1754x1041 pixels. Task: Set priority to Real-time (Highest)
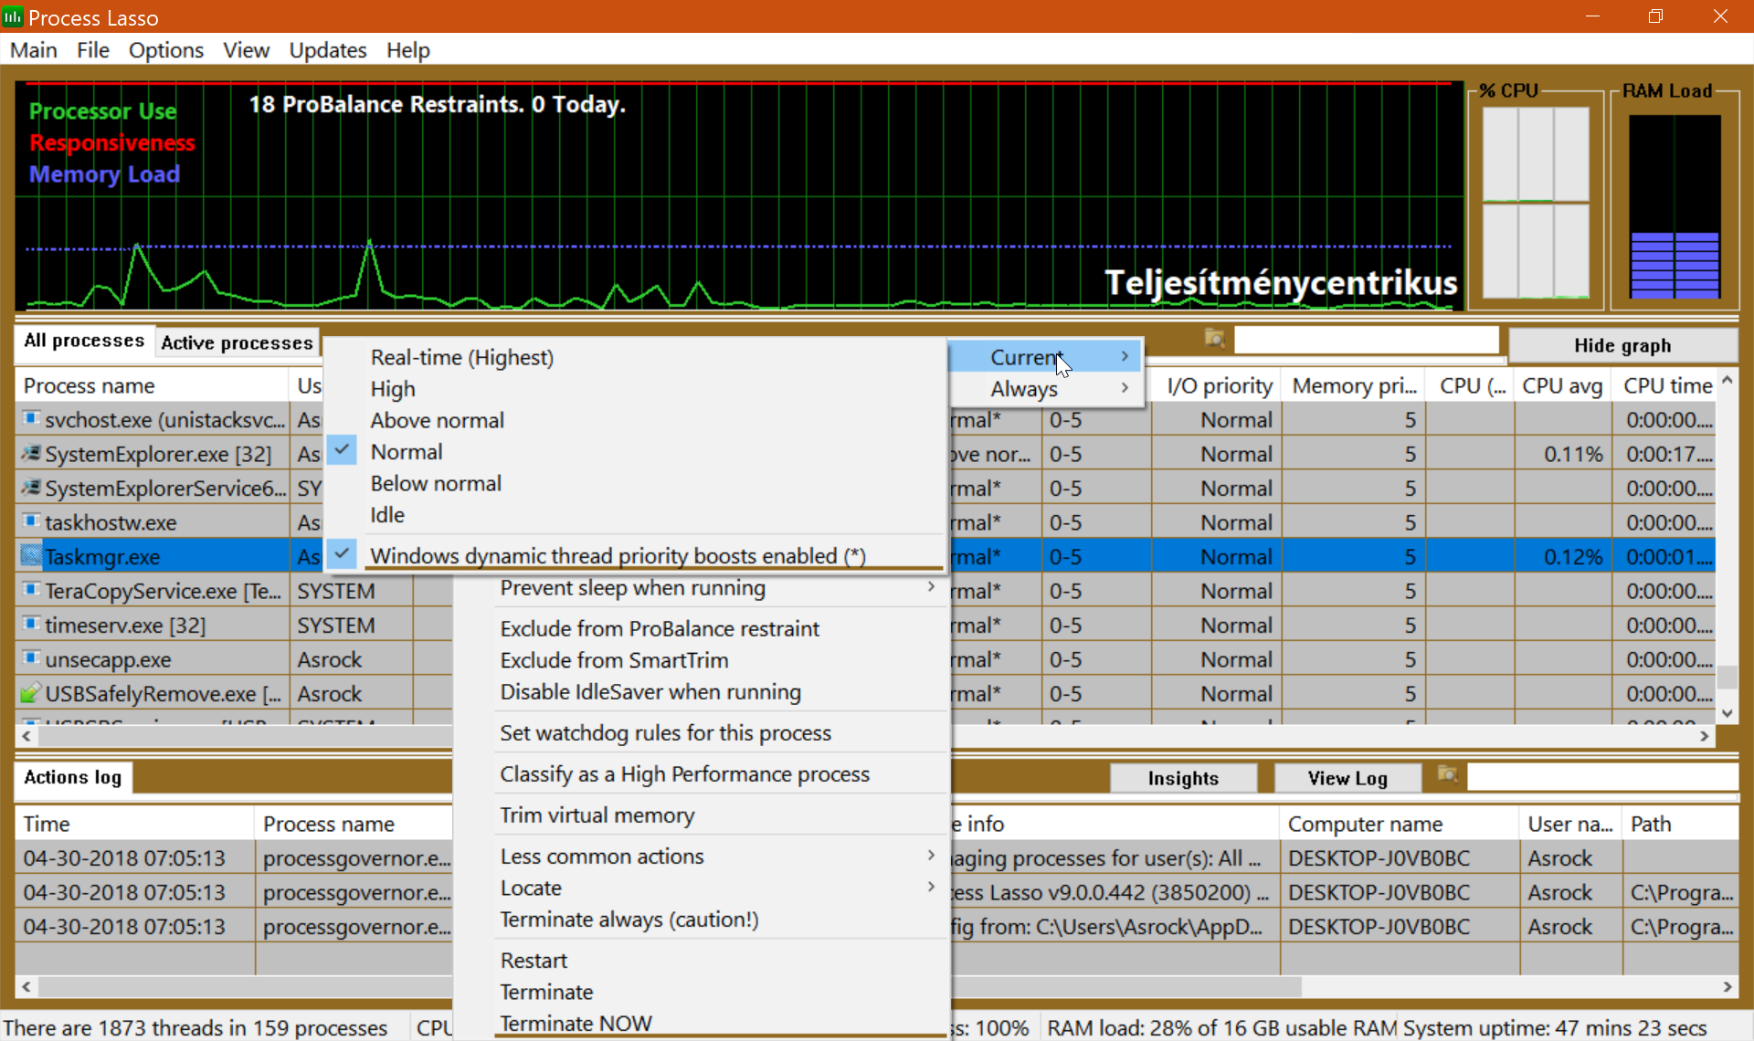tap(461, 357)
